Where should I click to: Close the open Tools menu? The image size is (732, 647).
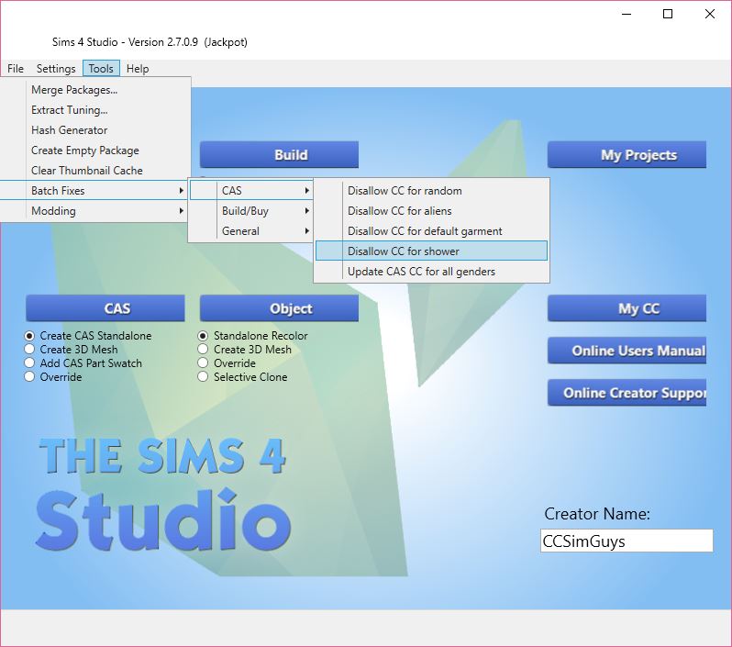coord(101,69)
